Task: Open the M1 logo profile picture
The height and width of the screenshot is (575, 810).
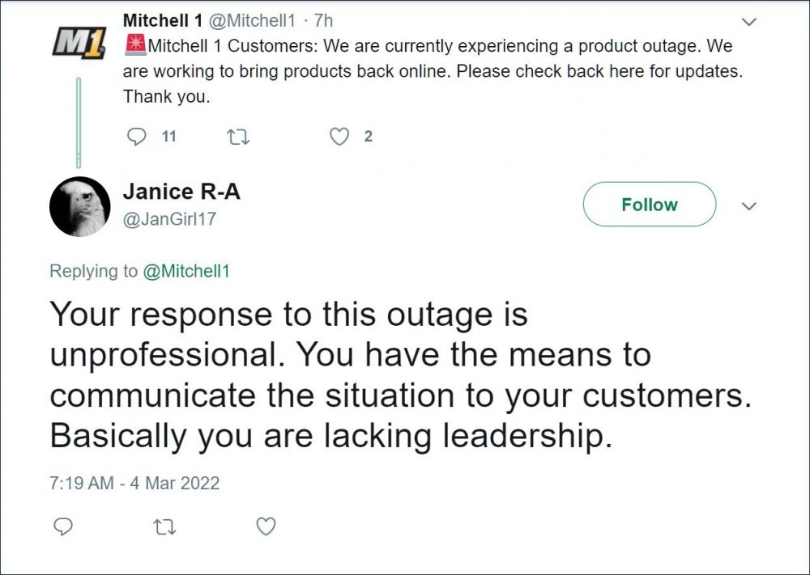Action: tap(79, 42)
